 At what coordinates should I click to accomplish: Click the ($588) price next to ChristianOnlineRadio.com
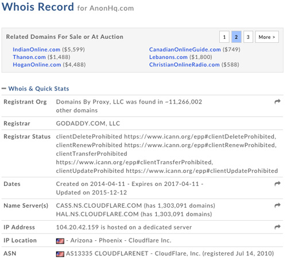click(230, 65)
